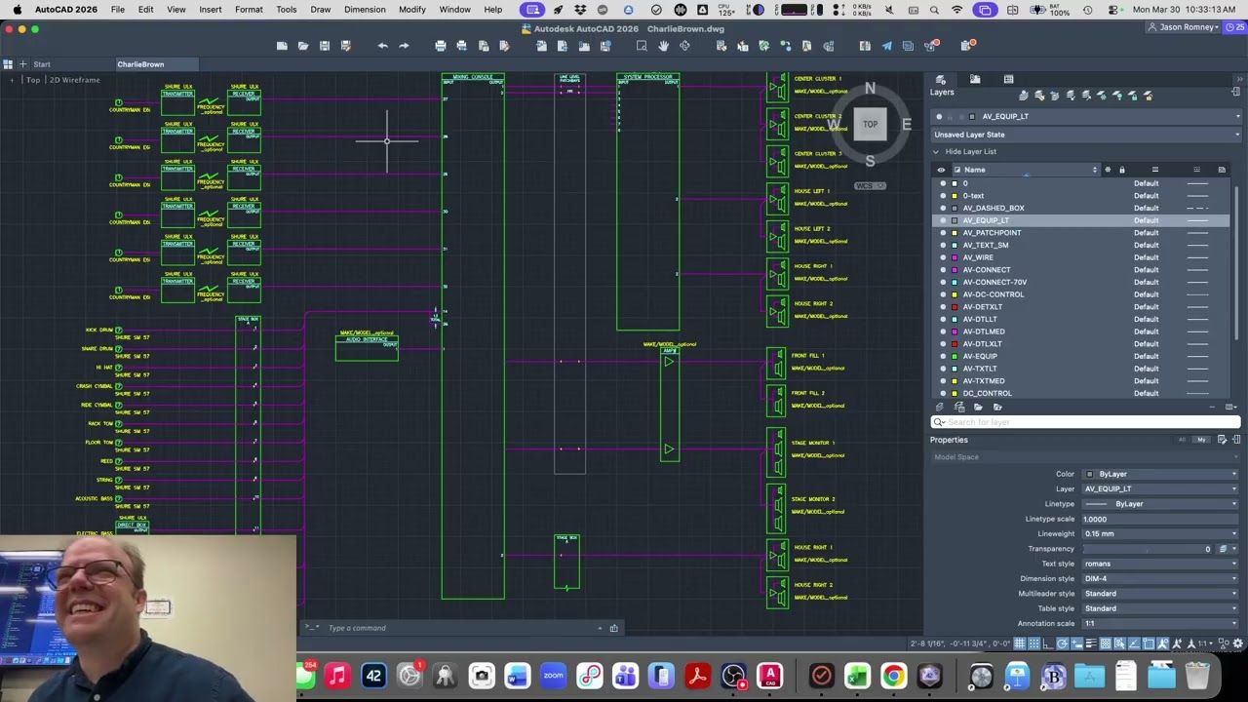1248x702 pixels.
Task: Select the Pan hand tool
Action: tap(663, 46)
